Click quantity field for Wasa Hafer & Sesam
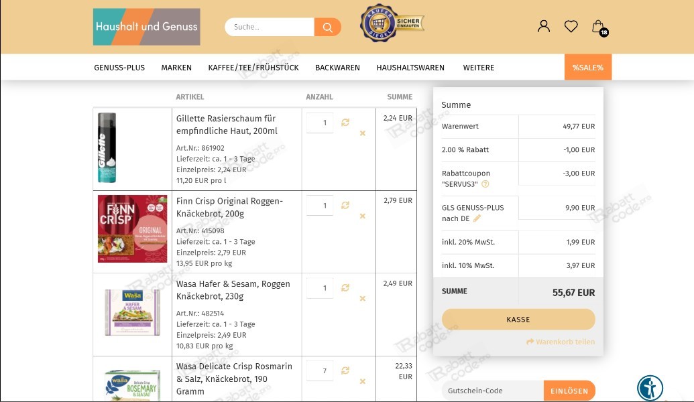The height and width of the screenshot is (402, 694). click(320, 288)
